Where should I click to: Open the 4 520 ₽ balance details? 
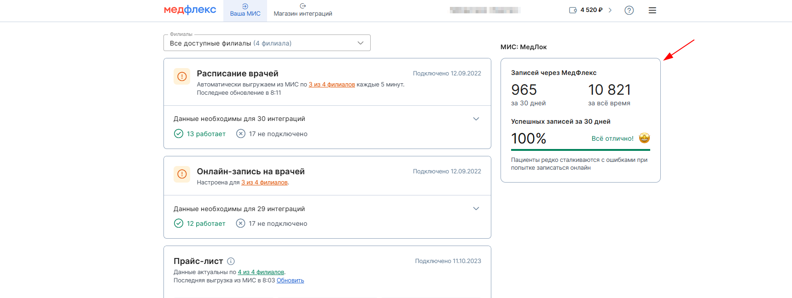(x=591, y=10)
